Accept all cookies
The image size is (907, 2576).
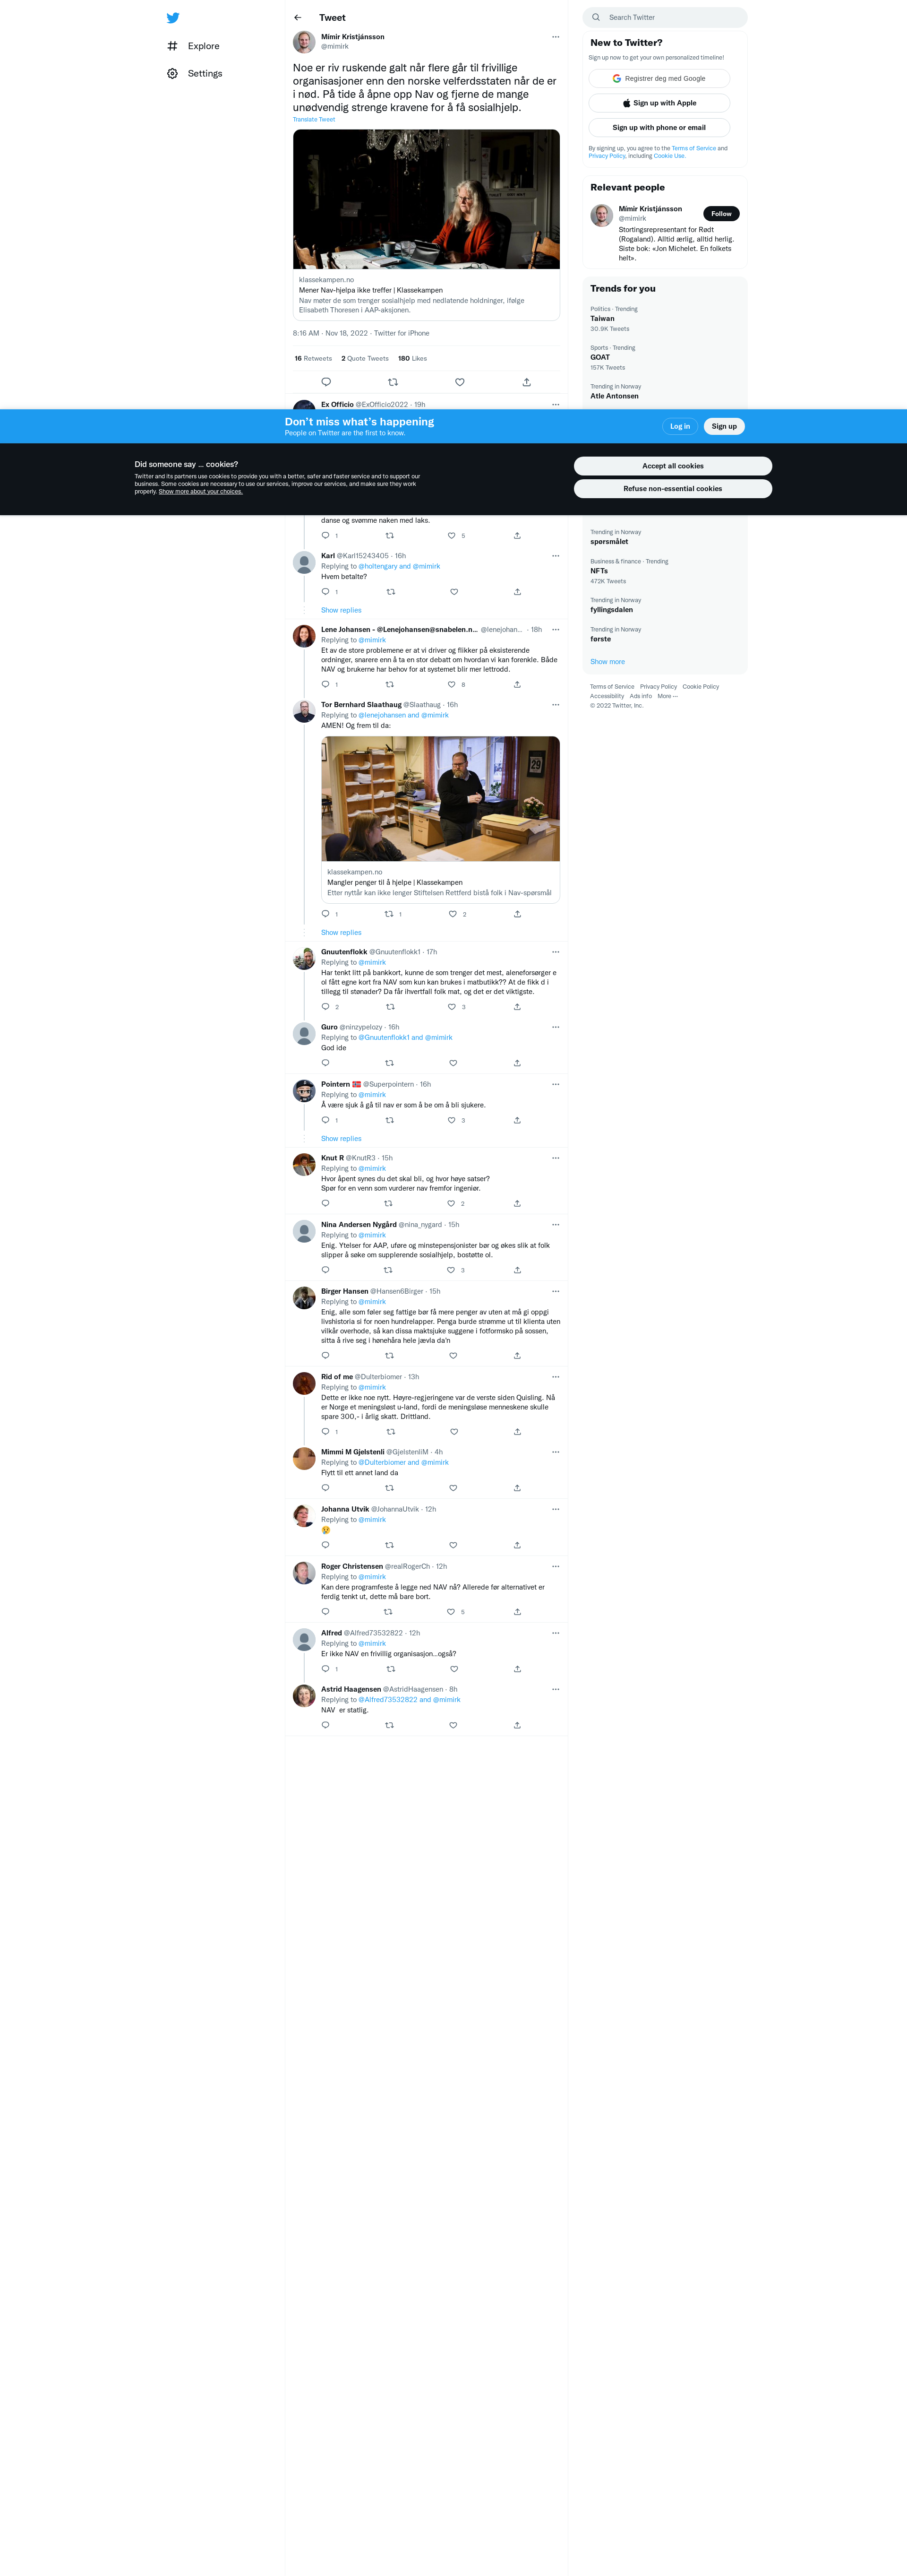click(672, 466)
